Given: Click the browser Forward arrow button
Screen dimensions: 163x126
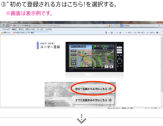Looking at the screenshot, I should coord(5,26).
